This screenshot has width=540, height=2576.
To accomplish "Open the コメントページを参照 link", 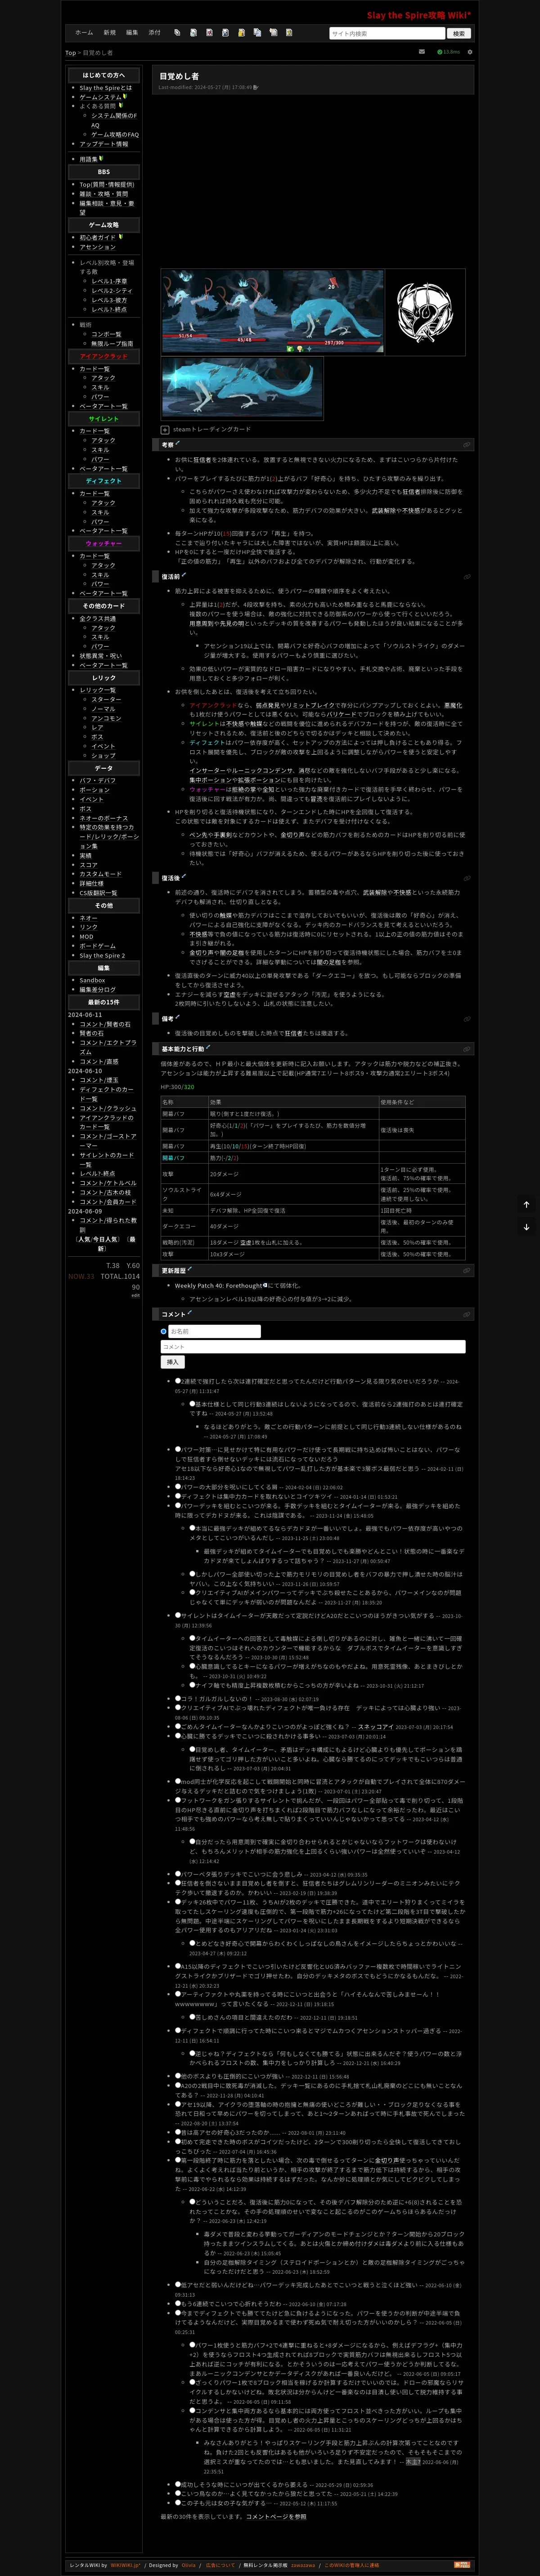I will pyautogui.click(x=276, y=2516).
